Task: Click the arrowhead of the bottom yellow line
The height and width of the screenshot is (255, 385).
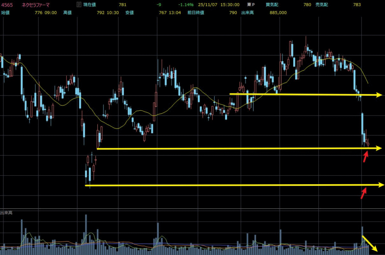Action: click(x=380, y=185)
